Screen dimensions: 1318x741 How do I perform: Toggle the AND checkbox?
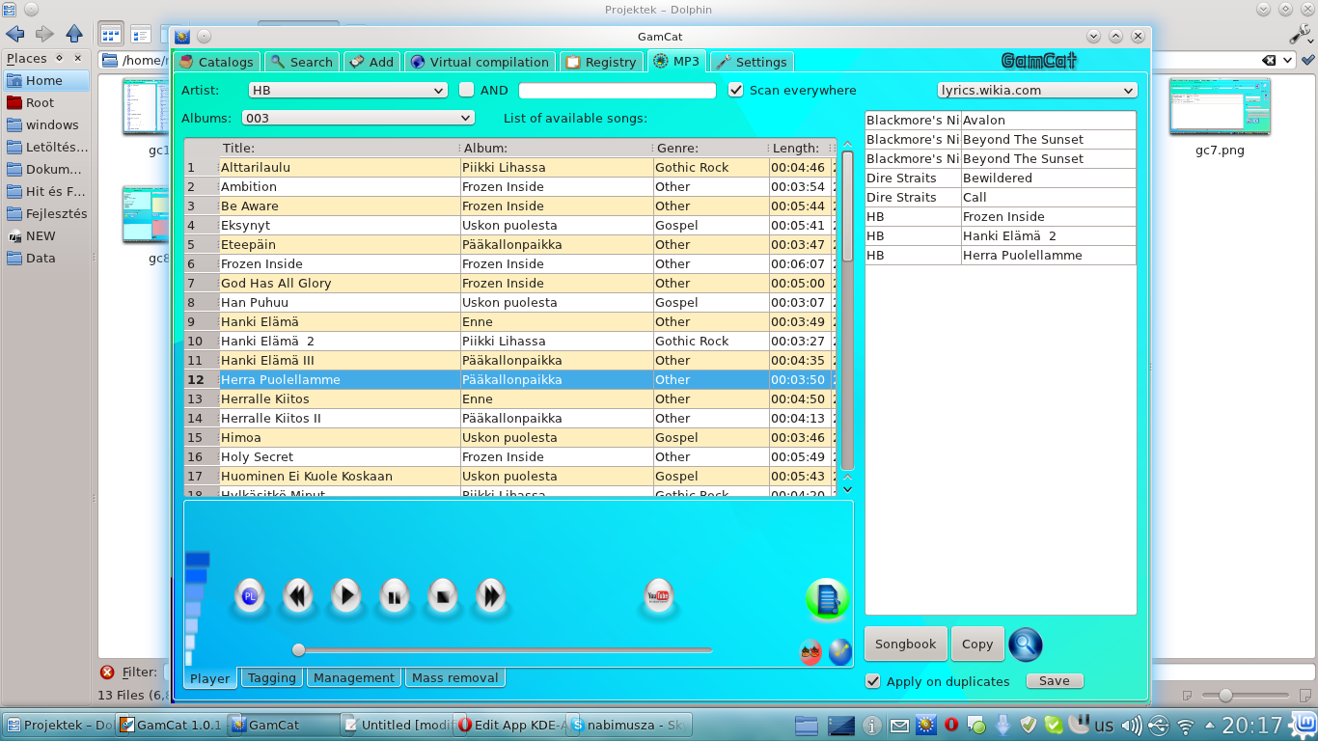(x=466, y=90)
